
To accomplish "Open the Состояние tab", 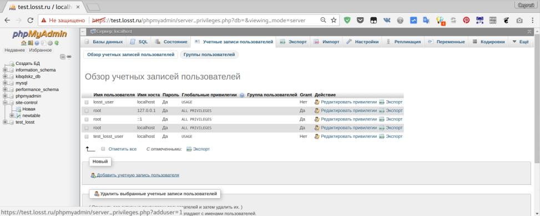I will tap(171, 42).
